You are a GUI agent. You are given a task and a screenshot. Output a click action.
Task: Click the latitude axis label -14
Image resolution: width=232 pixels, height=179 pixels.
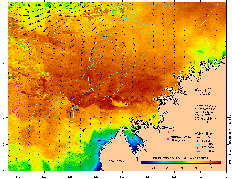point(3,64)
